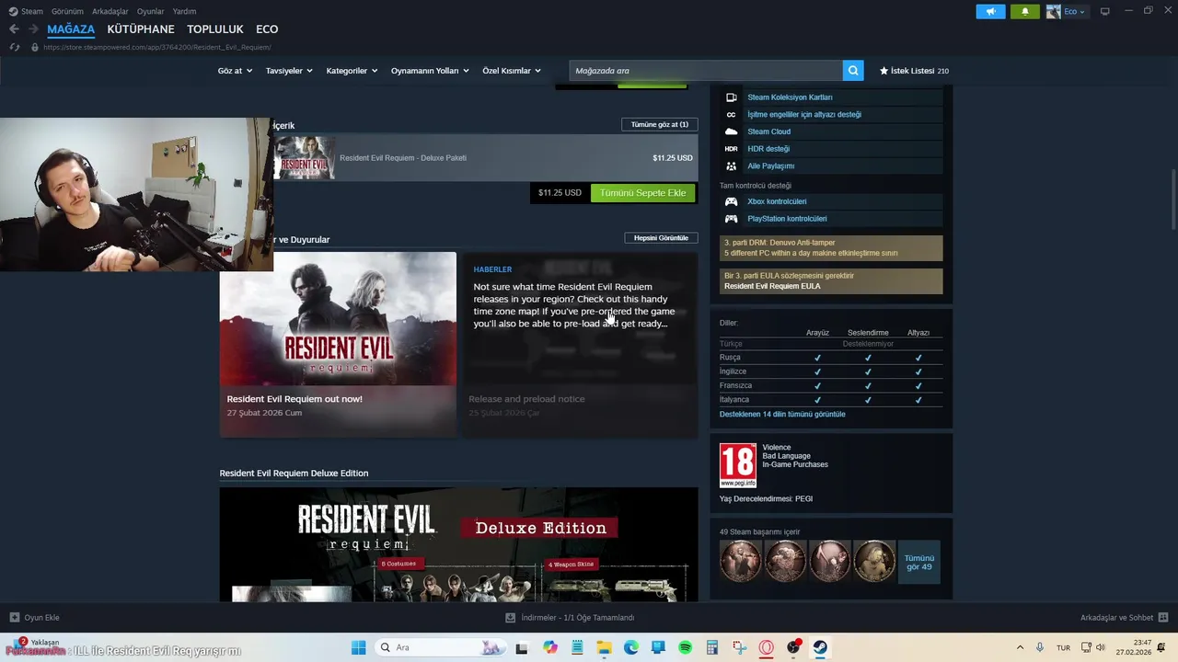Open Opera browser from the taskbar

(766, 647)
